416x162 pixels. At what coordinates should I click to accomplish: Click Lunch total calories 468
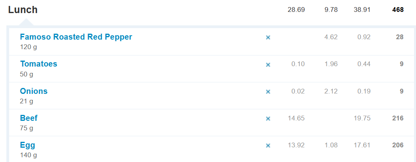click(x=398, y=10)
